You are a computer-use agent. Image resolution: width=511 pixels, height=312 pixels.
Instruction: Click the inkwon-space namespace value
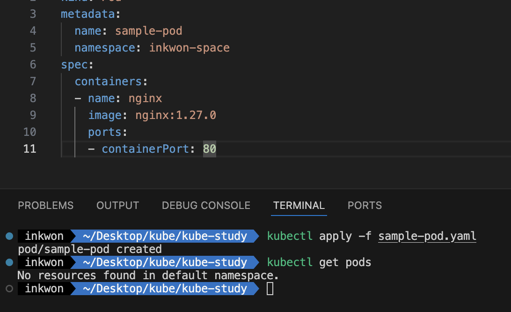190,48
